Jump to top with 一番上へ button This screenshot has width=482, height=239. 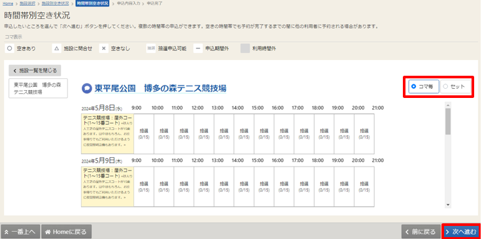(20, 231)
